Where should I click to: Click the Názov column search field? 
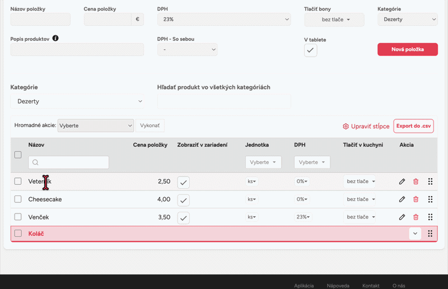pos(68,162)
